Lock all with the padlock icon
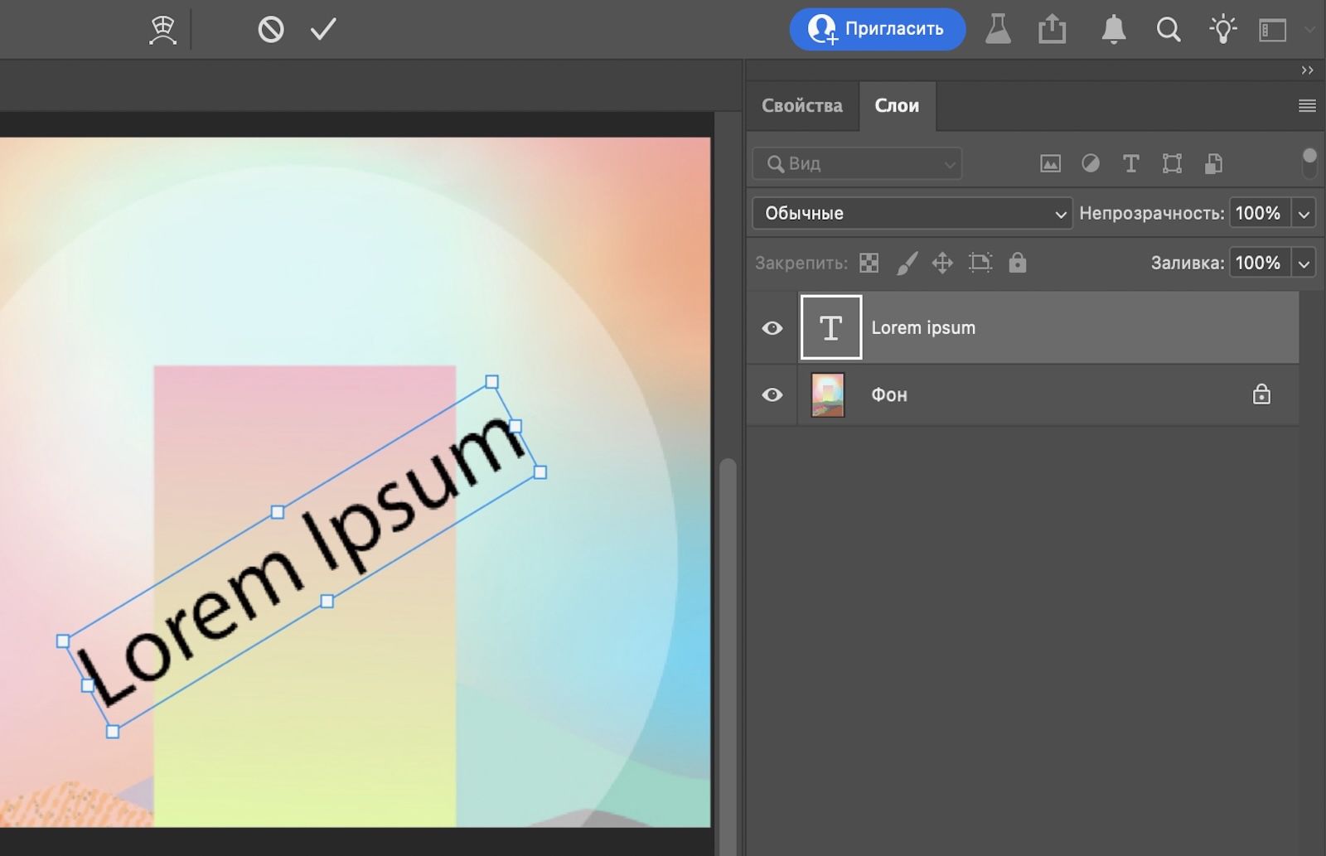 click(1017, 263)
